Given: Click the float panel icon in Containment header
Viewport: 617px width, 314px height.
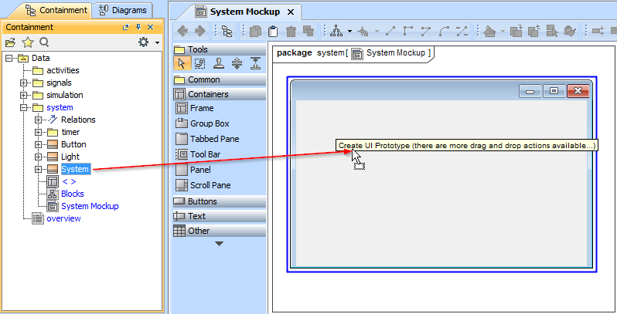Looking at the screenshot, I should [125, 27].
